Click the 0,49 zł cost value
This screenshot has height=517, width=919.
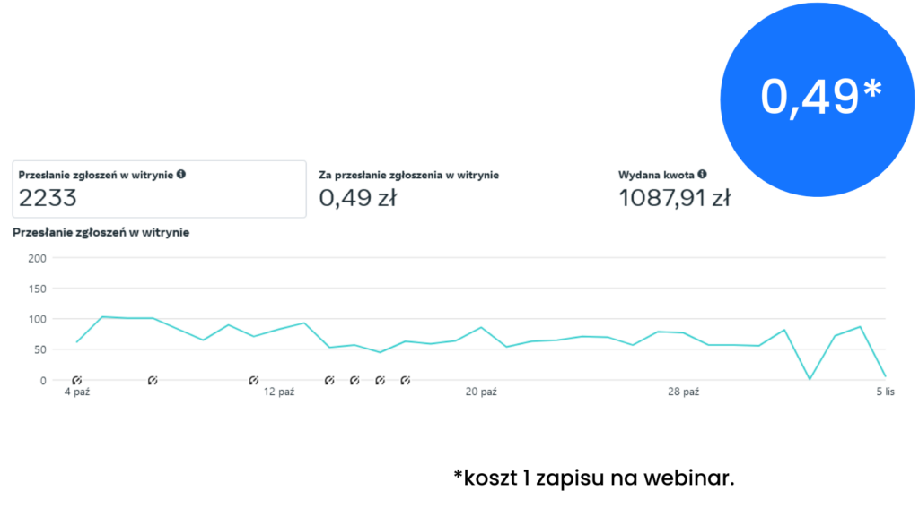(357, 199)
